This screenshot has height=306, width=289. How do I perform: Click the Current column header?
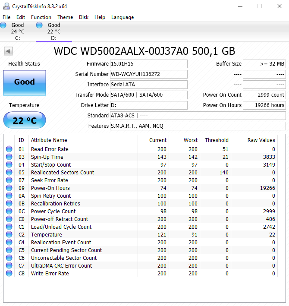coord(158,140)
